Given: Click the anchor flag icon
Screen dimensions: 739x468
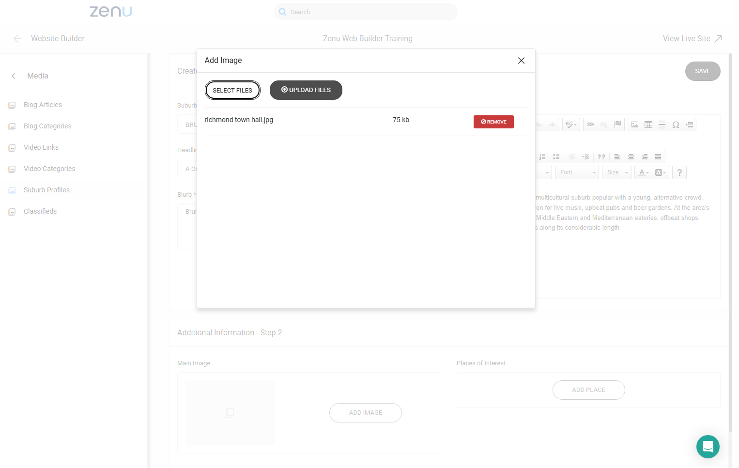Looking at the screenshot, I should click(617, 125).
